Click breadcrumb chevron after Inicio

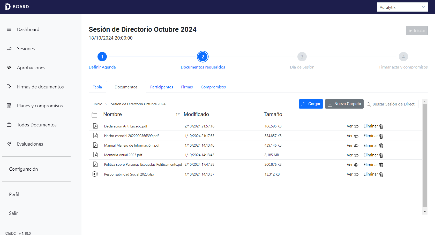106,104
